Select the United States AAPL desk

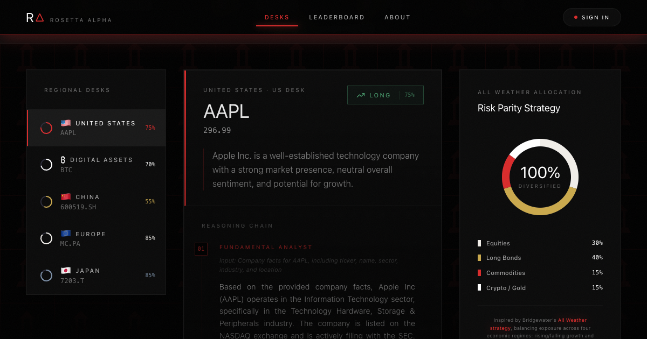(x=96, y=128)
